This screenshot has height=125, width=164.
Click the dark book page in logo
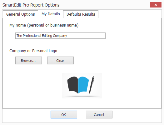73,85
